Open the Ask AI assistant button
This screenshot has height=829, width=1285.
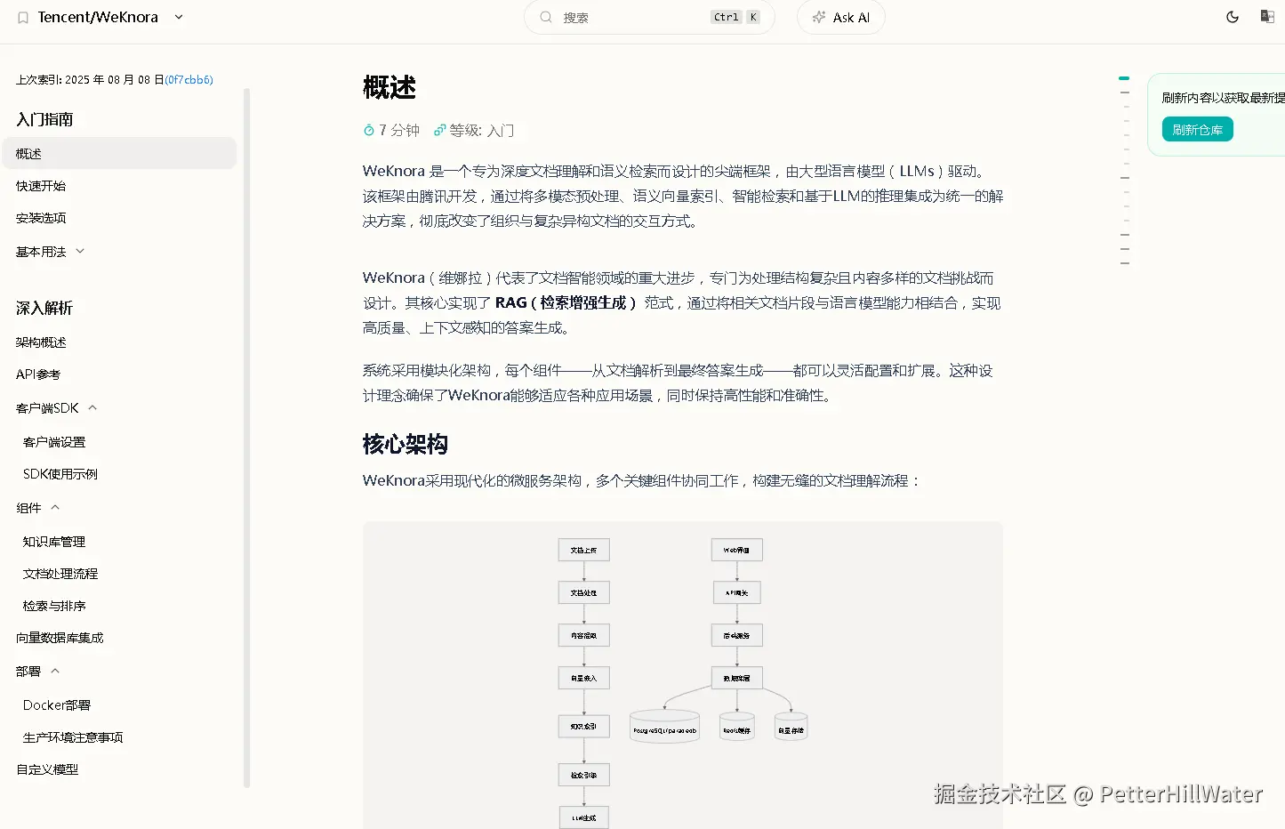tap(841, 17)
